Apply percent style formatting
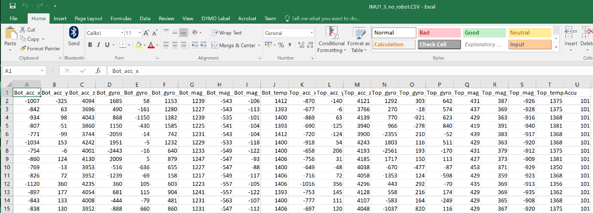Image resolution: width=593 pixels, height=213 pixels. coord(281,45)
